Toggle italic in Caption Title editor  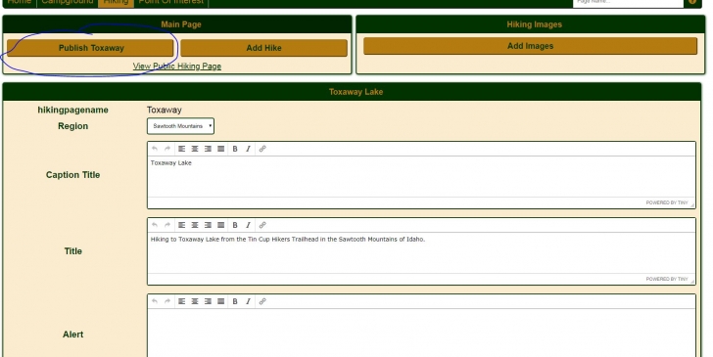pos(249,149)
